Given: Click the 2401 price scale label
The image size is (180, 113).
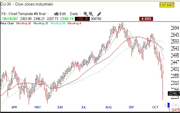Looking at the screenshot, I should 175,69.
